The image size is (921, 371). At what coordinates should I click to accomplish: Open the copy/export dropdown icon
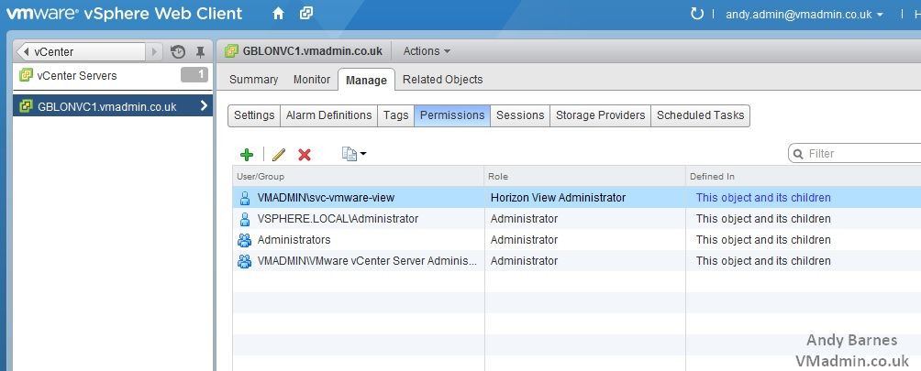pyautogui.click(x=354, y=154)
